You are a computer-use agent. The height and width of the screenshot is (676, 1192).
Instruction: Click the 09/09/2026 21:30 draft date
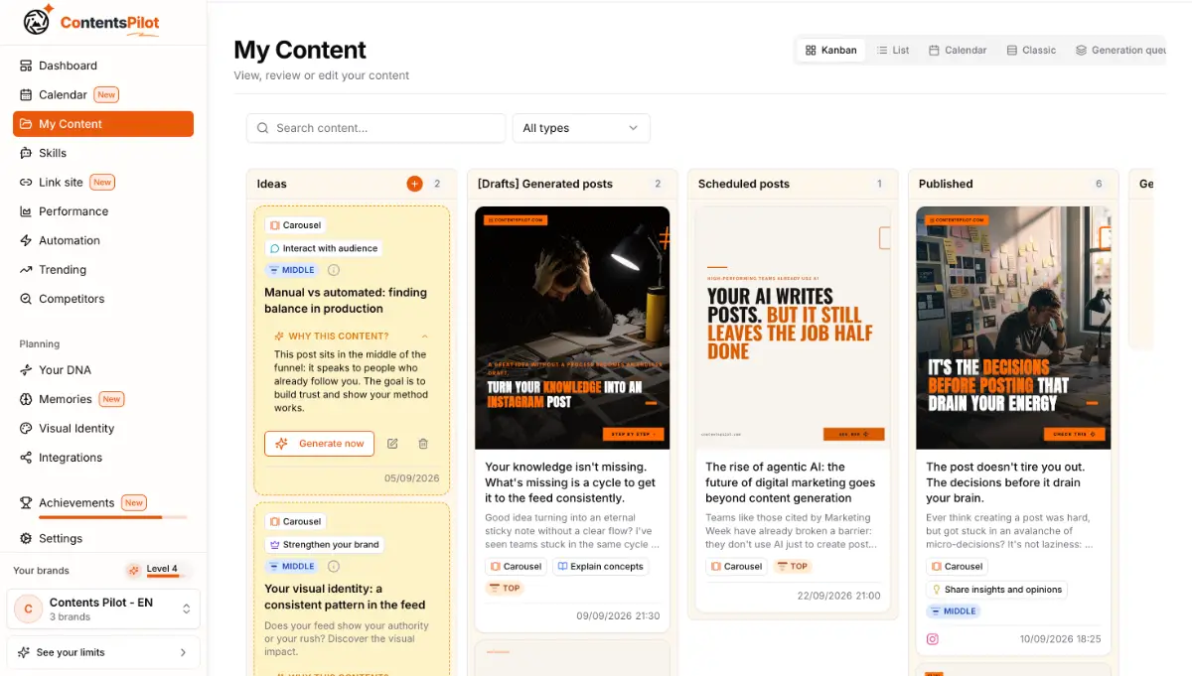[618, 615]
